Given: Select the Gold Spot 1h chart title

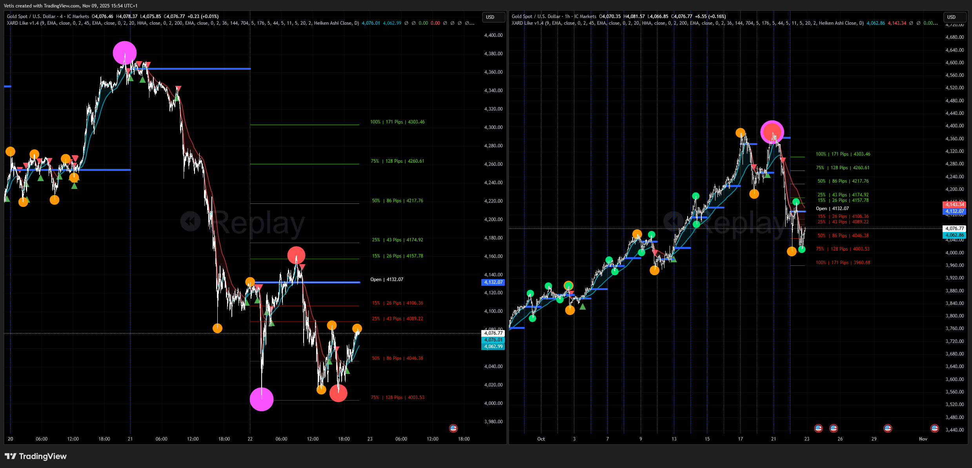Looking at the screenshot, I should pyautogui.click(x=553, y=16).
